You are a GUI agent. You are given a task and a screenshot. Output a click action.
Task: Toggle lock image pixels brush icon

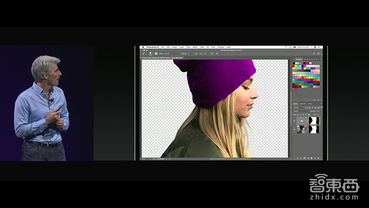301,114
